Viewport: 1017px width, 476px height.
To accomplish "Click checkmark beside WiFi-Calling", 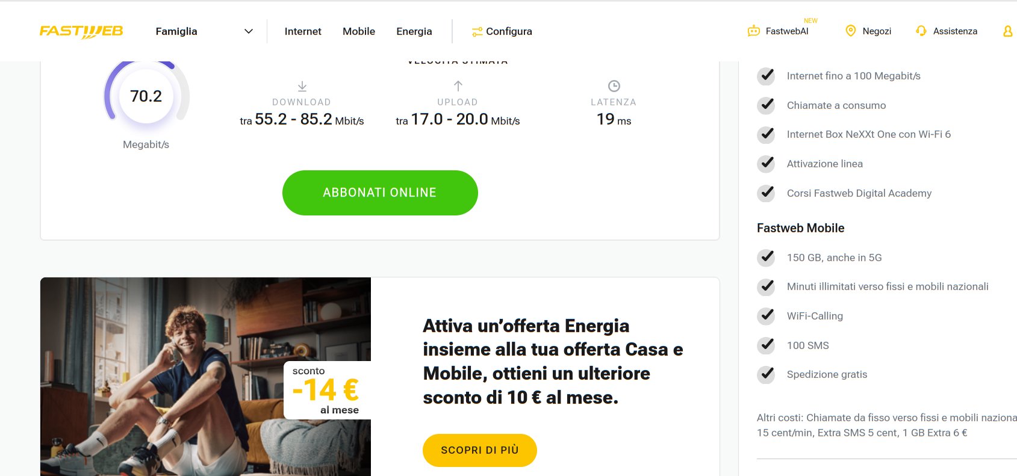I will (x=766, y=316).
